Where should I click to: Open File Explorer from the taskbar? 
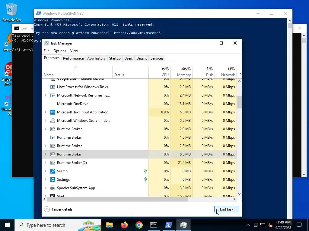(109, 225)
